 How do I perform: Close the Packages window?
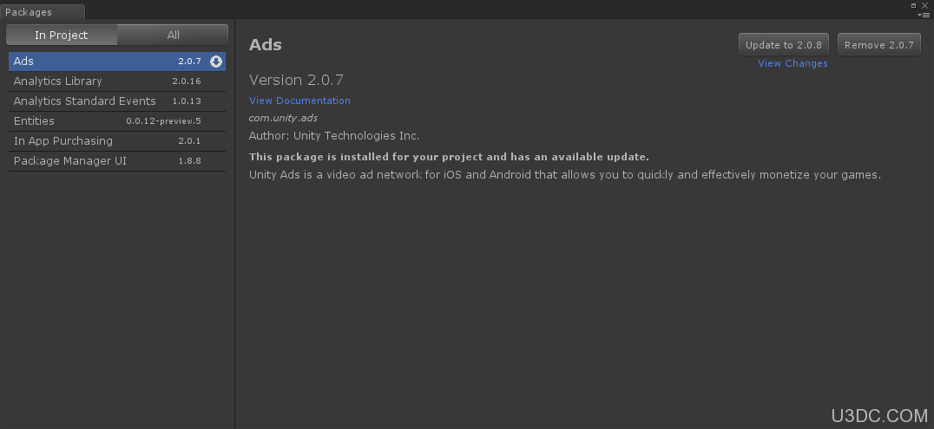[x=924, y=5]
